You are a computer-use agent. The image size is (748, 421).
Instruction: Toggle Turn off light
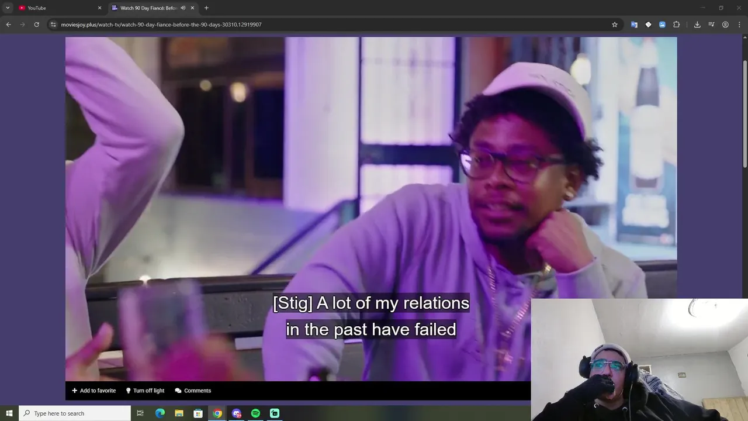click(x=145, y=391)
